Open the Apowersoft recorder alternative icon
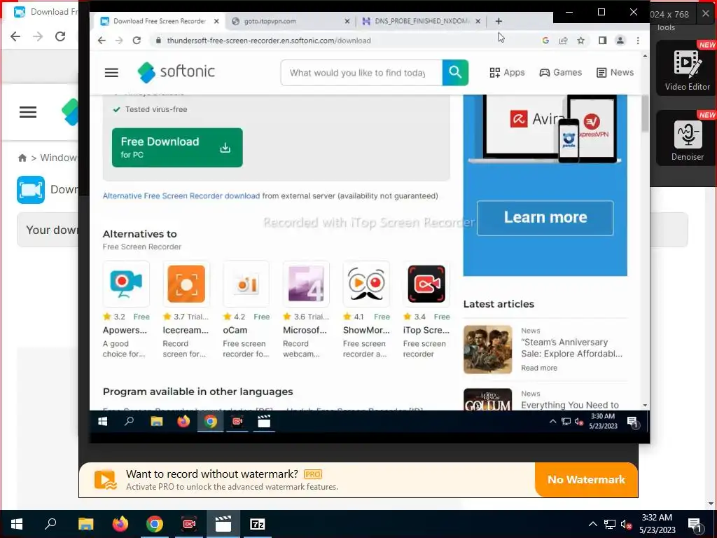 click(x=126, y=284)
